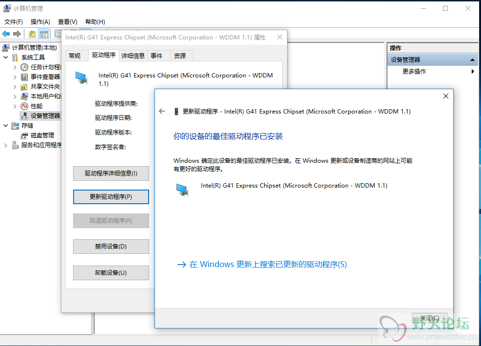Select the 计算机管理(本地) root node icon
Image resolution: width=481 pixels, height=346 pixels.
pos(5,48)
